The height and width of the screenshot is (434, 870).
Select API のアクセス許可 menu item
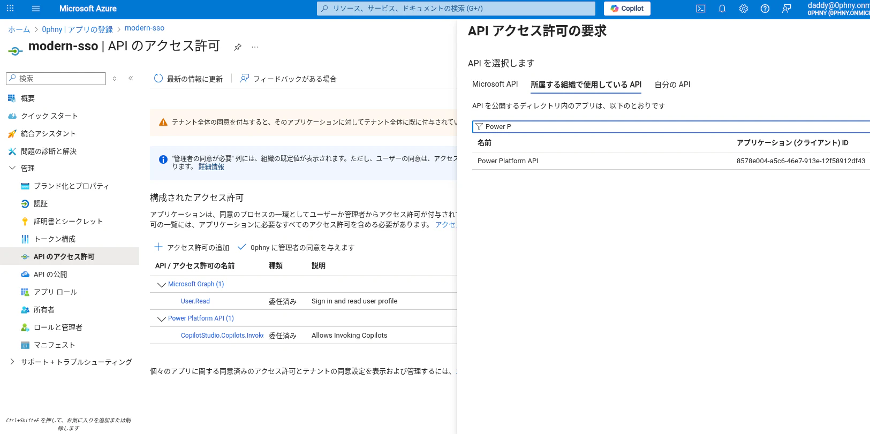click(70, 256)
